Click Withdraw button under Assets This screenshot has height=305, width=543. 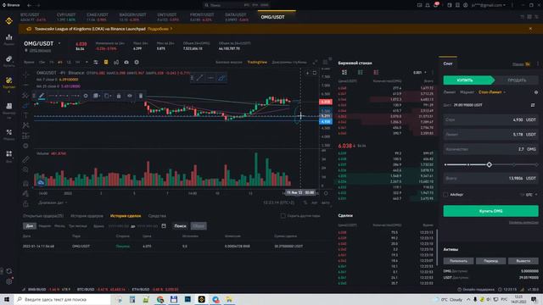(523, 261)
